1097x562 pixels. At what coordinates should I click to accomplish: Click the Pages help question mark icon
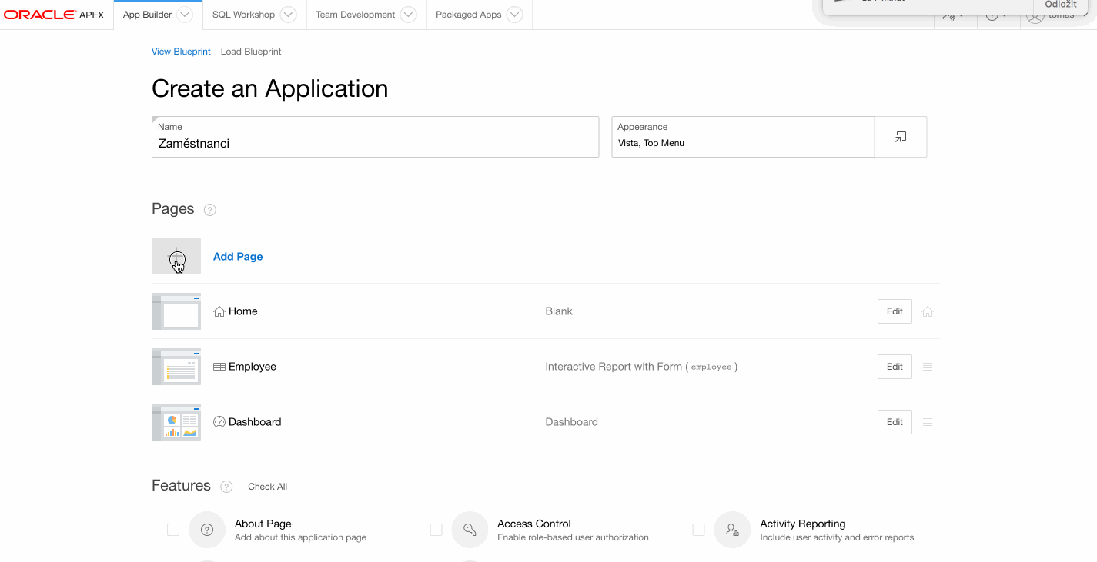point(209,210)
